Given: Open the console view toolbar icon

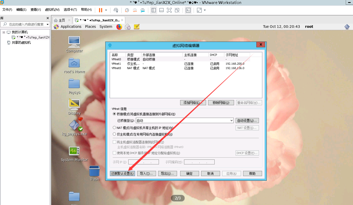Looking at the screenshot, I should pyautogui.click(x=188, y=10).
